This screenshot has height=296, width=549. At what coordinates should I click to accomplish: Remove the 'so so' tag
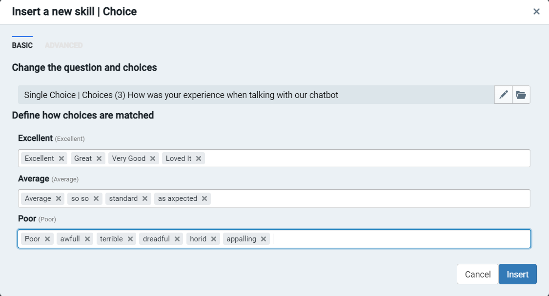point(96,198)
